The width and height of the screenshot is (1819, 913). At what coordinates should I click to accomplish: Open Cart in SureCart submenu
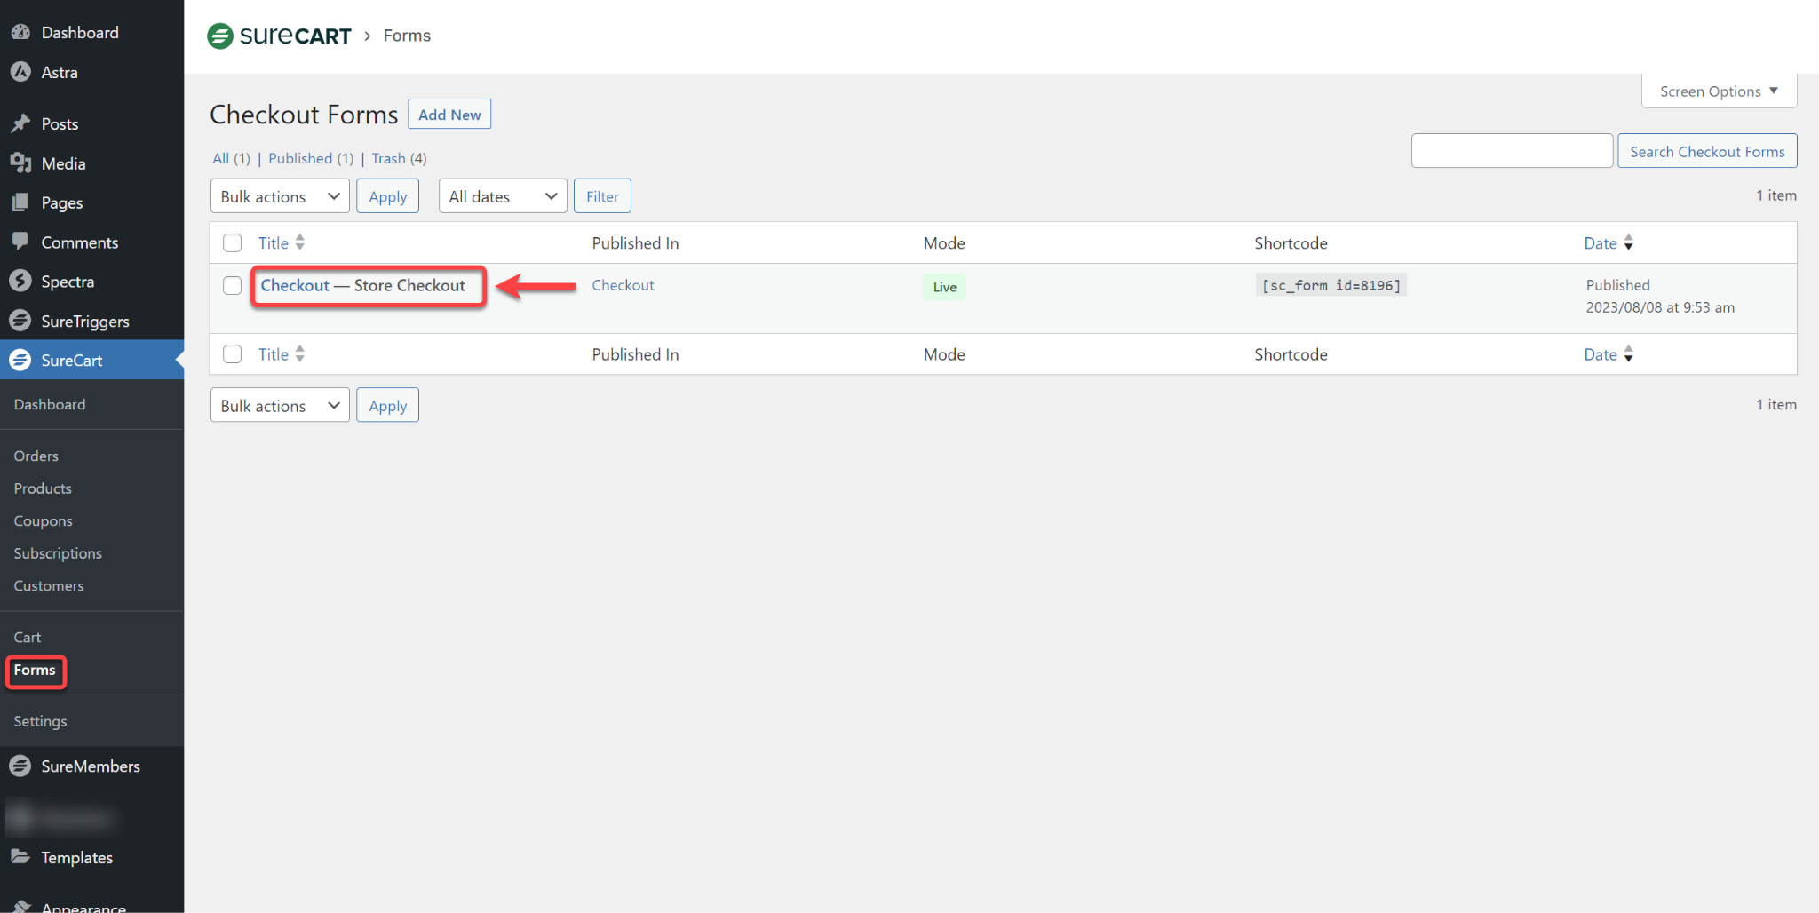click(x=28, y=637)
